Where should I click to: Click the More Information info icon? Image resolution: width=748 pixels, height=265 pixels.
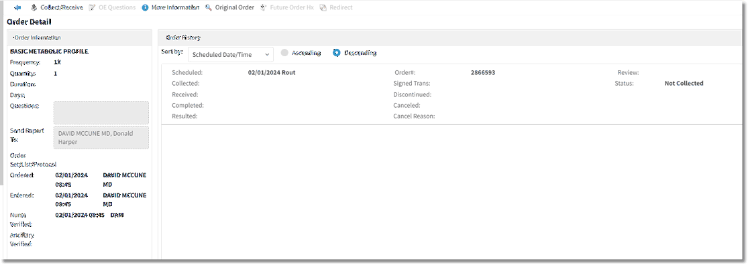click(145, 7)
